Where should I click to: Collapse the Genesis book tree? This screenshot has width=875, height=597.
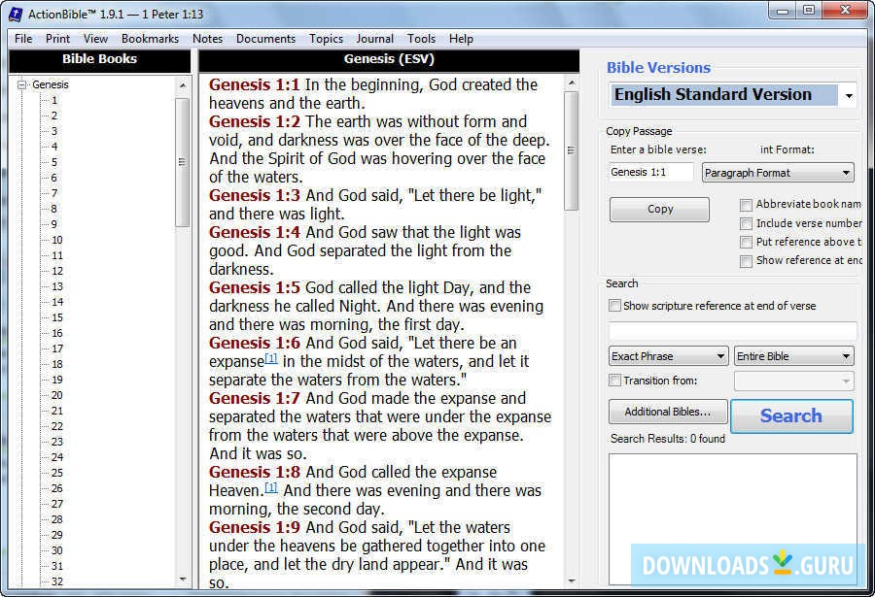[20, 84]
